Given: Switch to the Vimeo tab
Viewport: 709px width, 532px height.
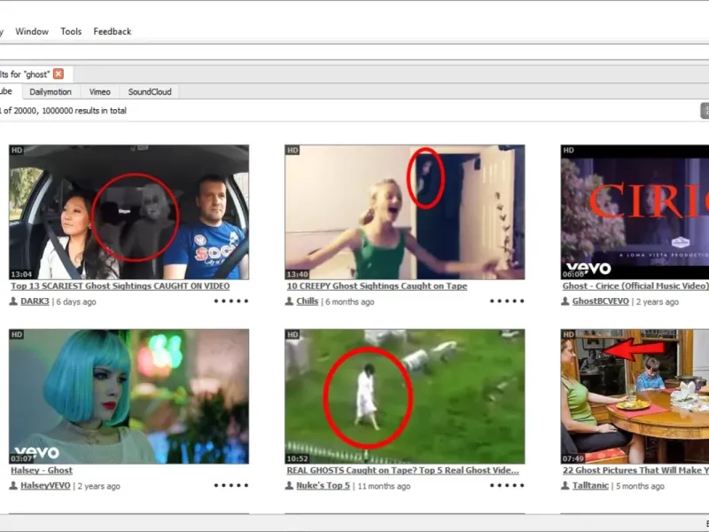Looking at the screenshot, I should pos(99,92).
